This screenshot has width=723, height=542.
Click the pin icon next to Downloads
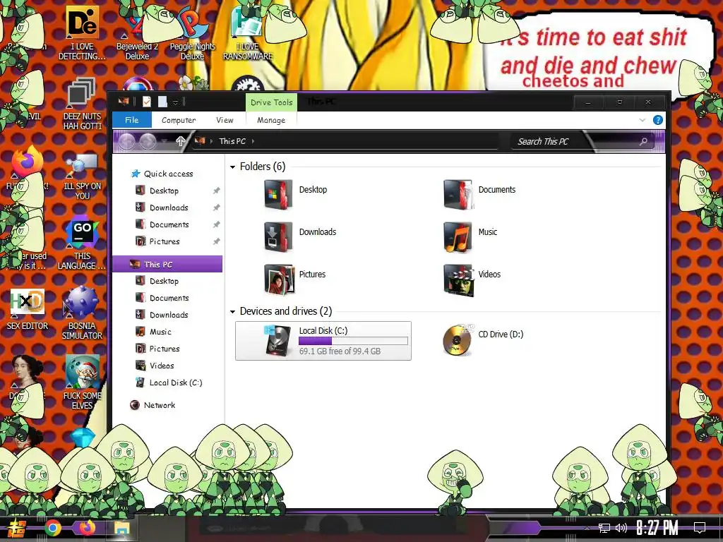point(216,208)
